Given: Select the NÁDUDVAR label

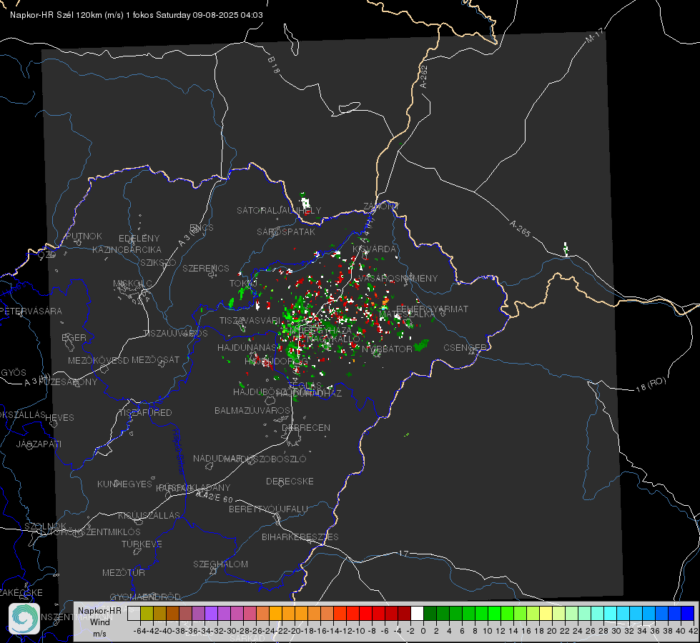Looking at the screenshot, I should click(x=217, y=458).
